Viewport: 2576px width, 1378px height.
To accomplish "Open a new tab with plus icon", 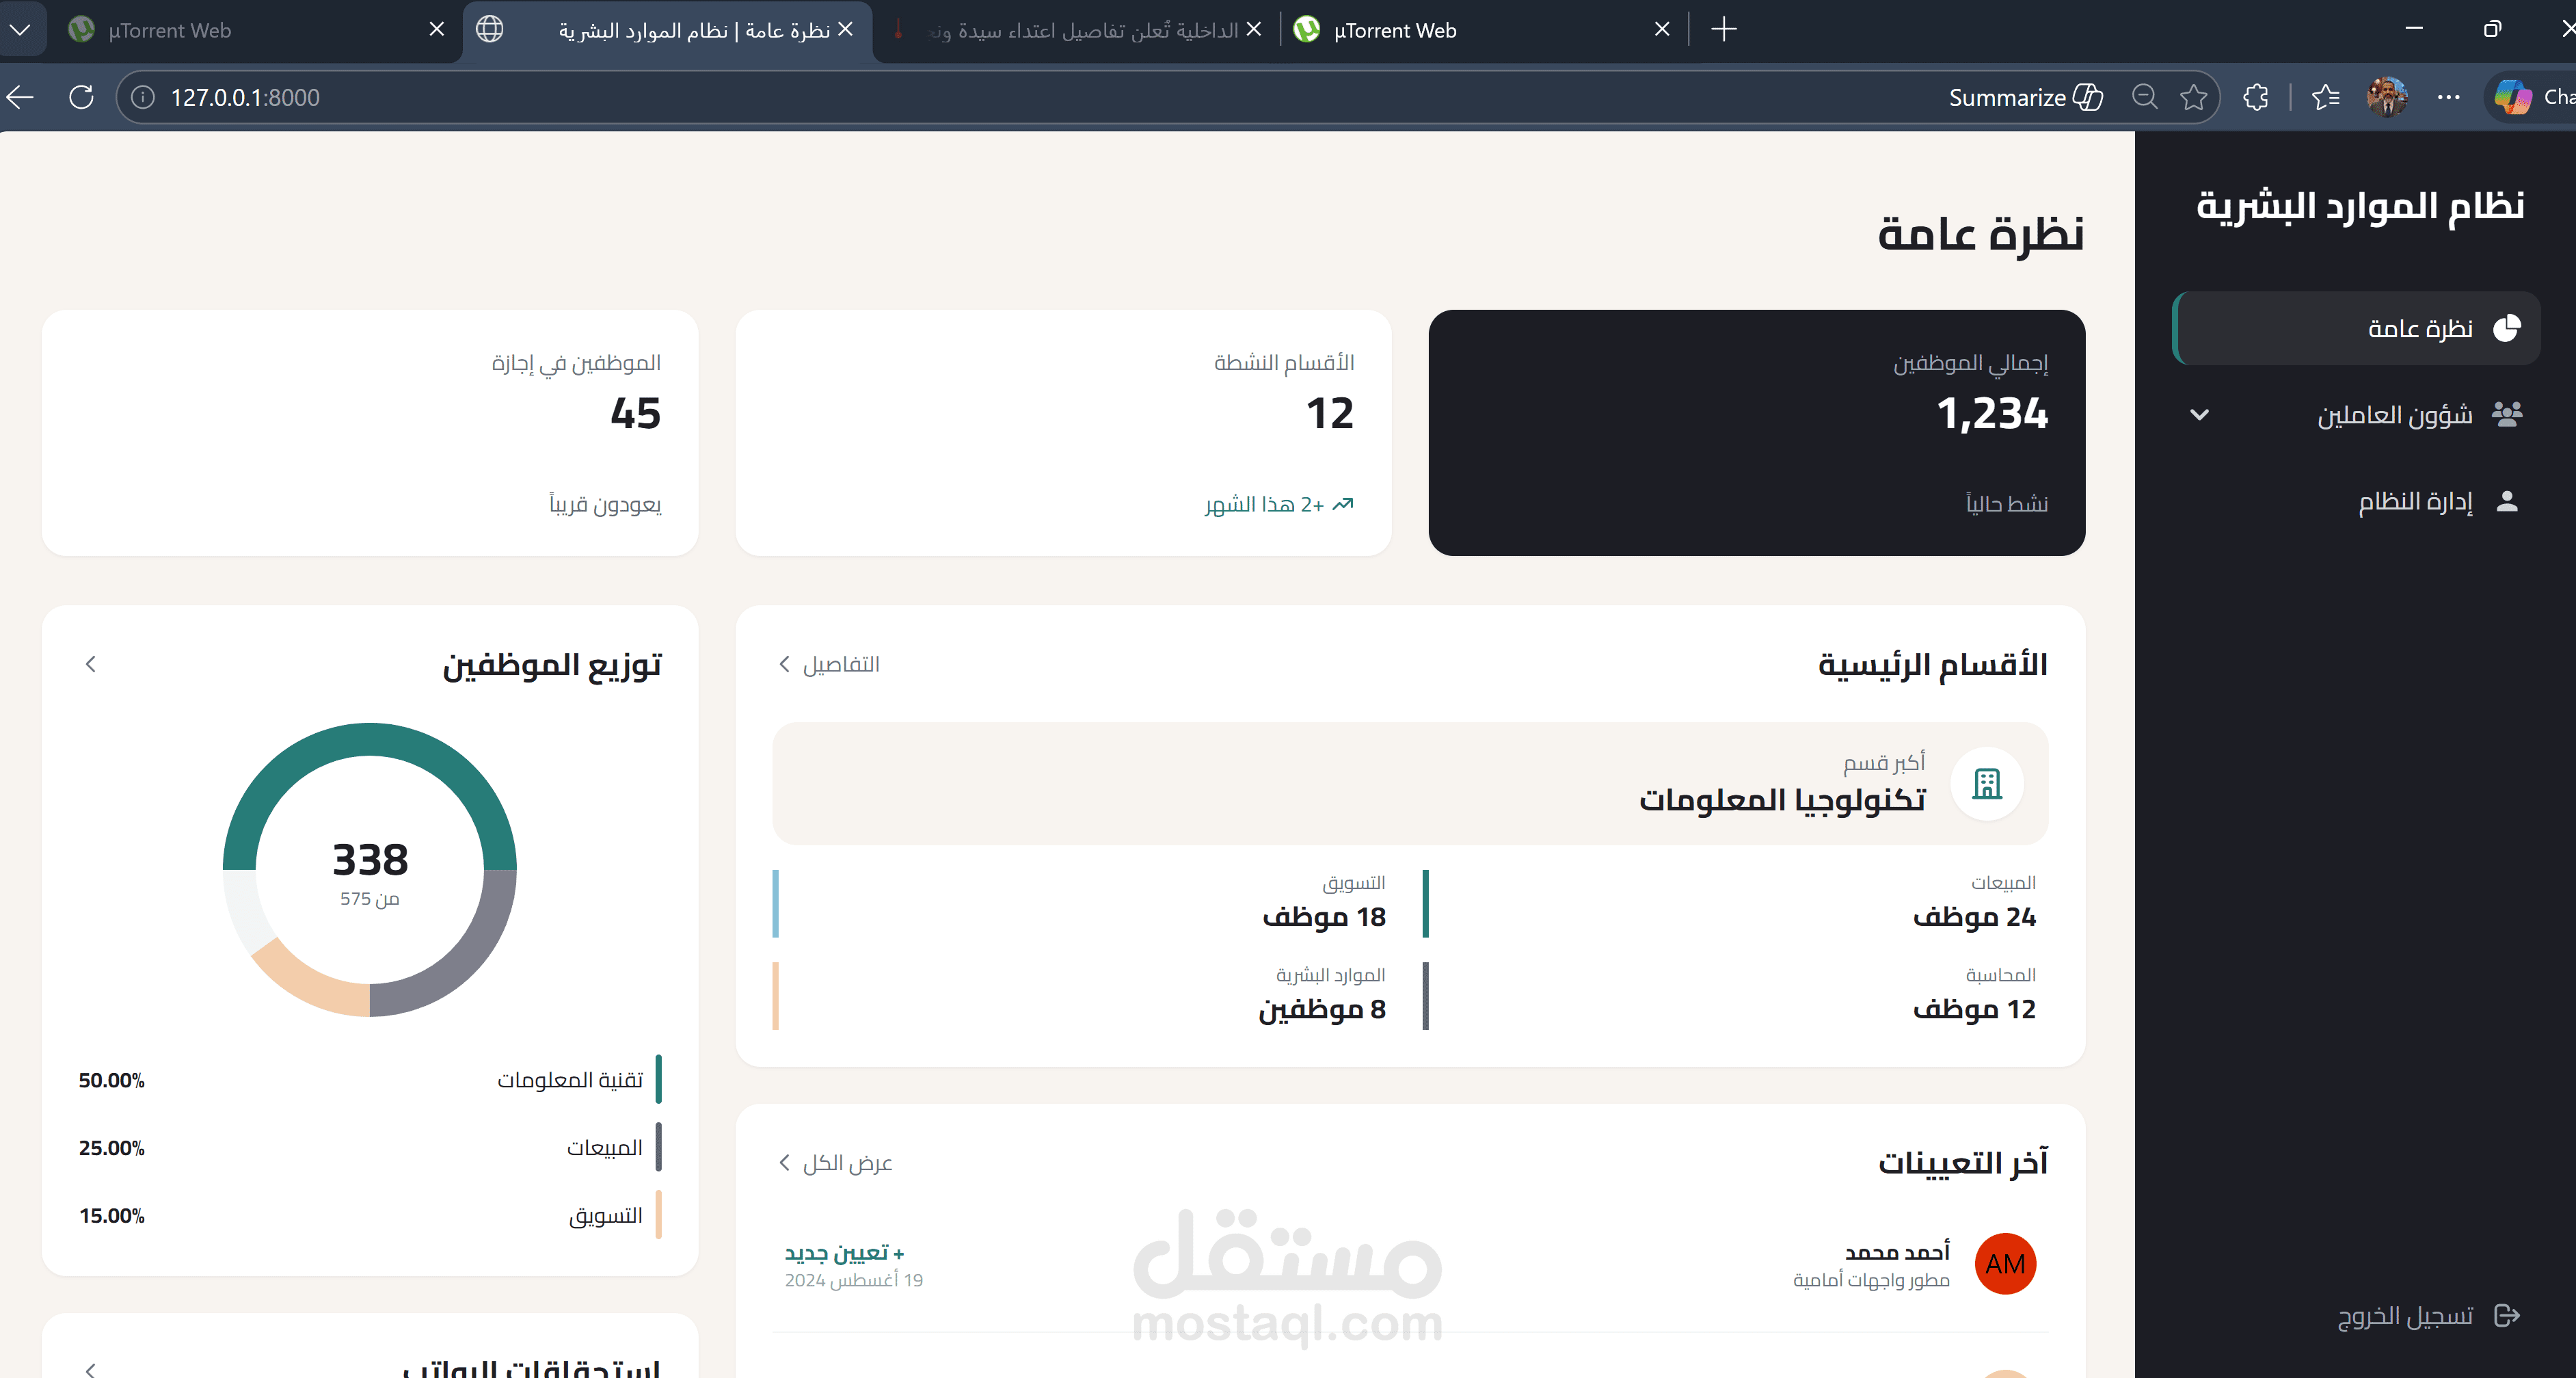I will (x=1724, y=30).
